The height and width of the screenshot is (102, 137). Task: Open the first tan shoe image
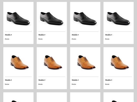tap(20, 62)
